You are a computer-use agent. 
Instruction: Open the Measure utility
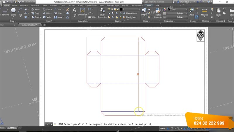coord(204,12)
